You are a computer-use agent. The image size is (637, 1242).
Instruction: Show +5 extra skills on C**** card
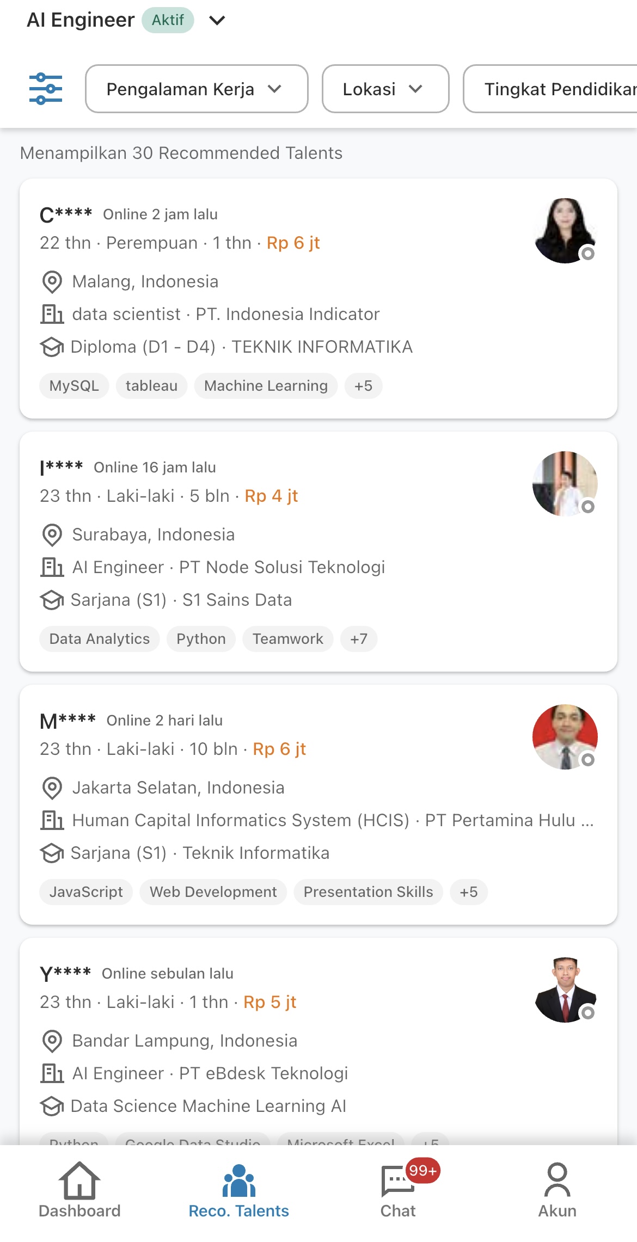[363, 385]
